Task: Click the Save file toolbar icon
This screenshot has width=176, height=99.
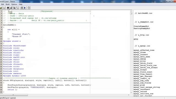Action: tap(4, 8)
